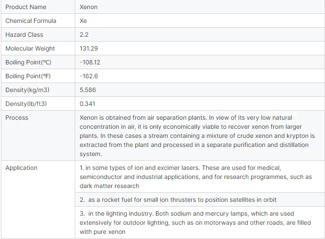The height and width of the screenshot is (239, 325).
Task: Click the Boiling Point(°C) label
Action: pyautogui.click(x=28, y=62)
